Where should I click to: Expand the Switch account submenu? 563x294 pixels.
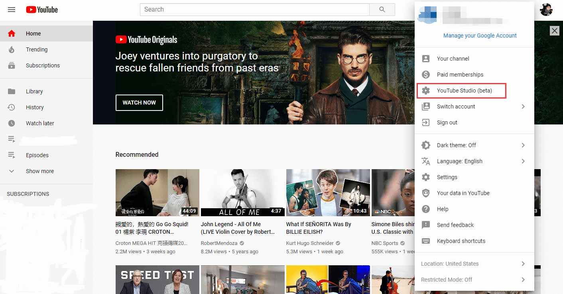[474, 107]
